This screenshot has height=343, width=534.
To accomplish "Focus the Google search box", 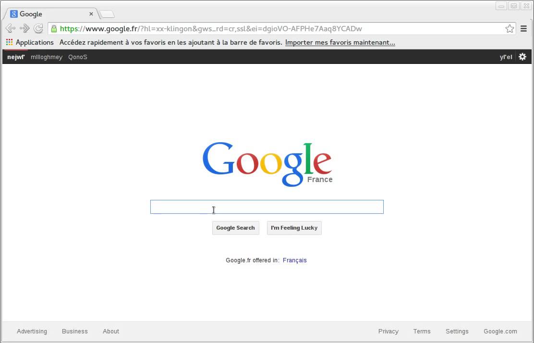I will coord(267,207).
